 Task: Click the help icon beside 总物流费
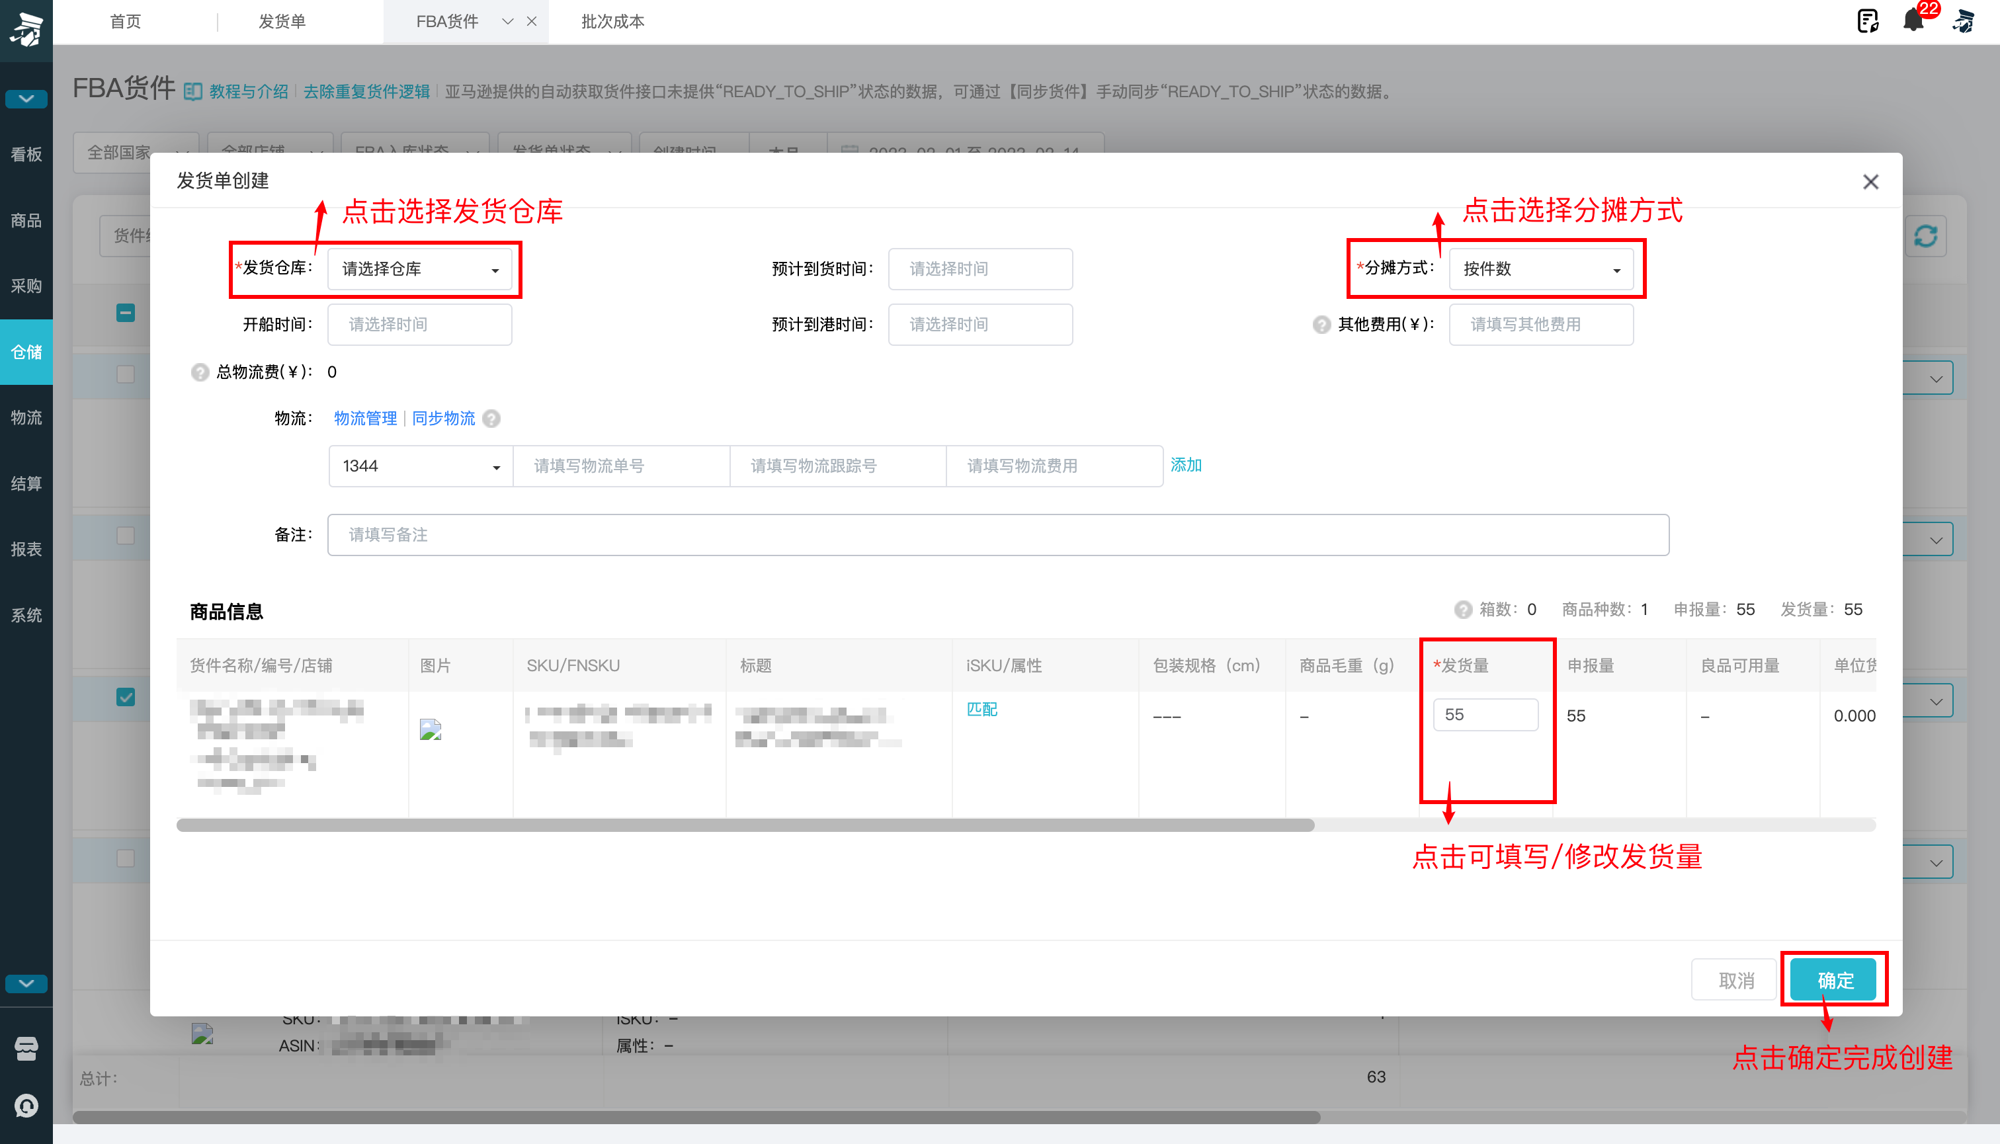coord(200,372)
